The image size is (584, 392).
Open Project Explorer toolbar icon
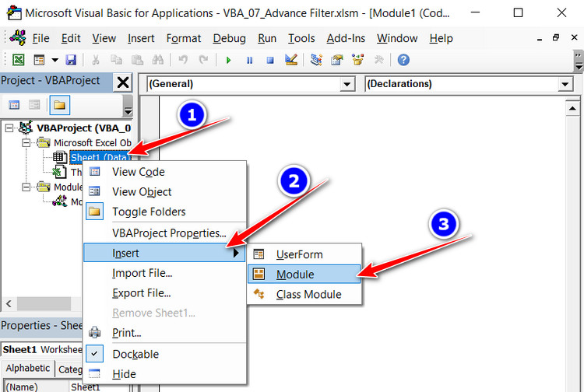[x=316, y=60]
